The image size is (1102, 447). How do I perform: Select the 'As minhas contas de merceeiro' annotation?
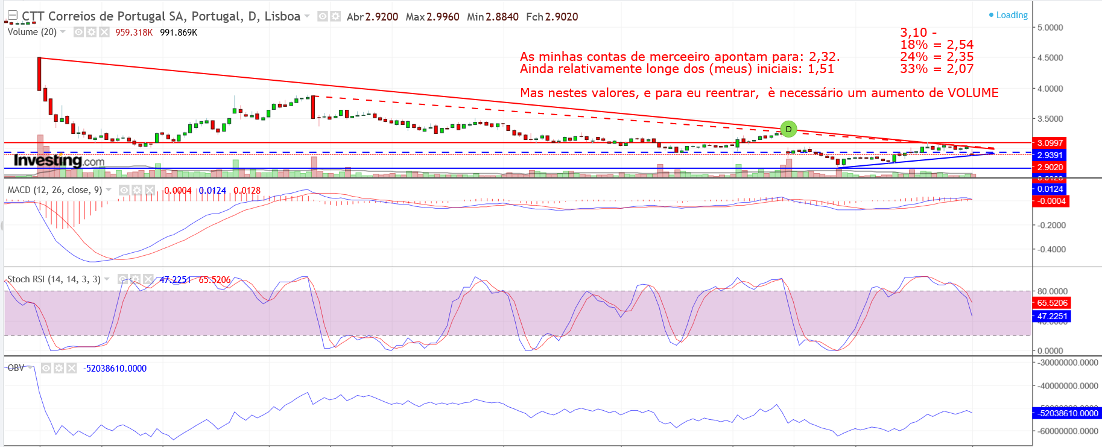click(x=680, y=57)
